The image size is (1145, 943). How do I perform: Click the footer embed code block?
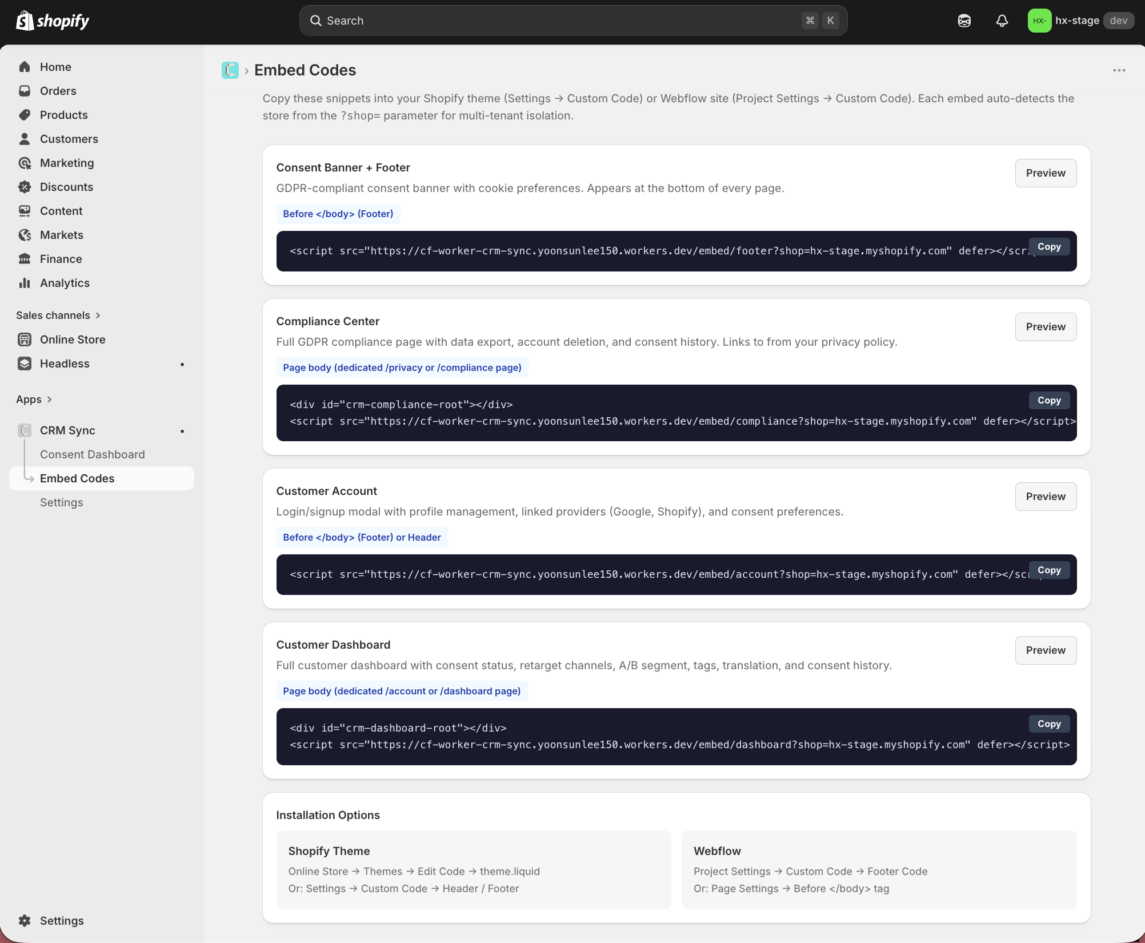point(676,251)
